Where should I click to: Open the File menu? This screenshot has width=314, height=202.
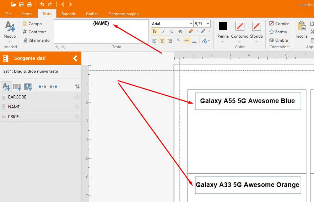(8, 14)
